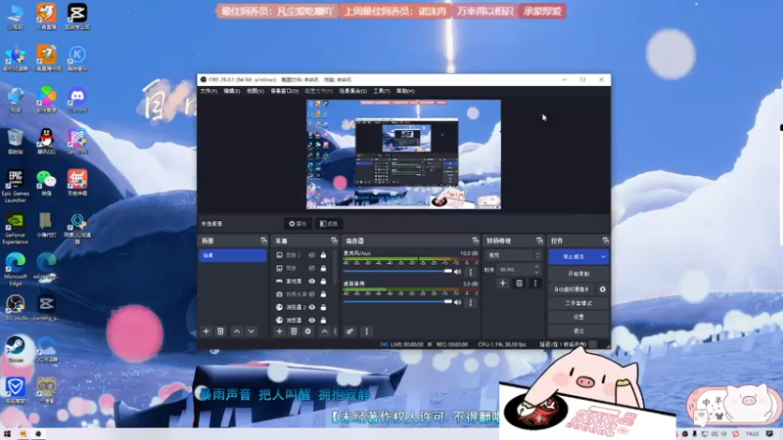The width and height of the screenshot is (783, 440).
Task: Mute the 麦克风/Aux speaker icon
Action: click(x=457, y=272)
